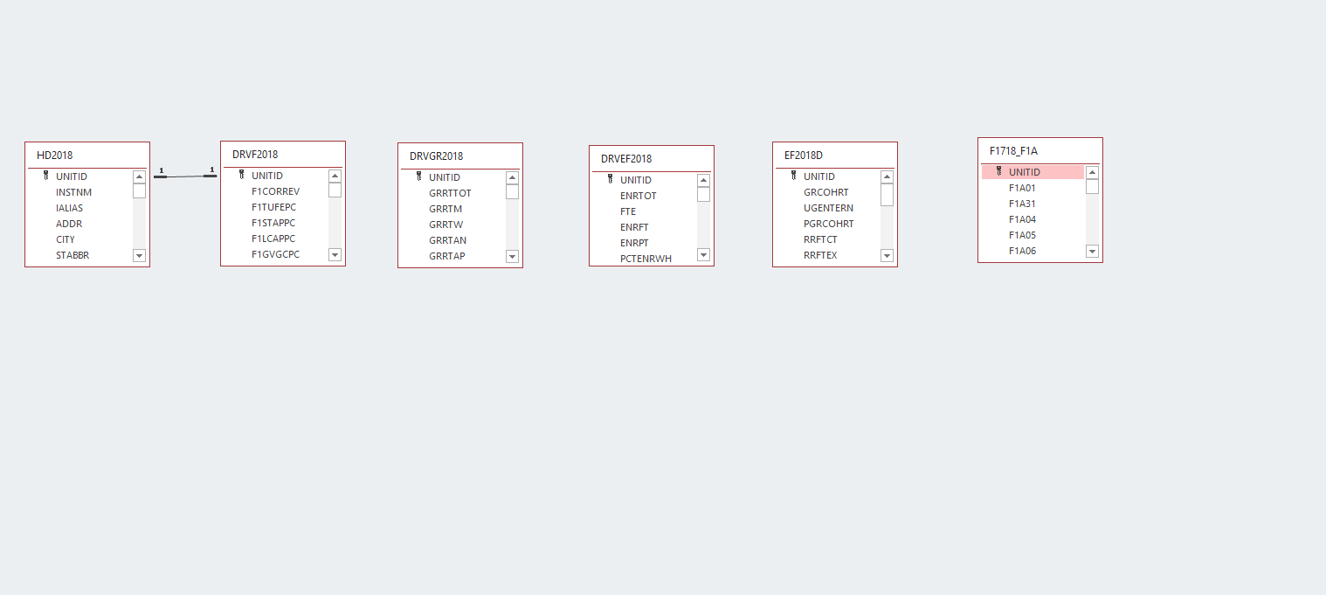The height and width of the screenshot is (595, 1326).
Task: Click the scrollbar thumb in HD2018 table
Action: click(139, 191)
